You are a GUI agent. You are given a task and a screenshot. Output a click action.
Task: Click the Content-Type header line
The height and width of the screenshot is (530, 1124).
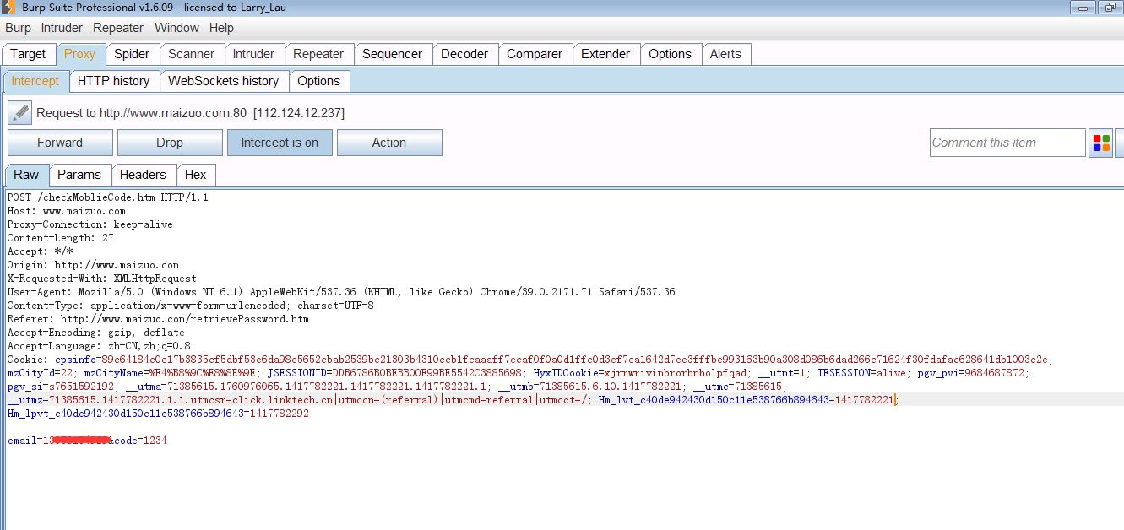(190, 306)
